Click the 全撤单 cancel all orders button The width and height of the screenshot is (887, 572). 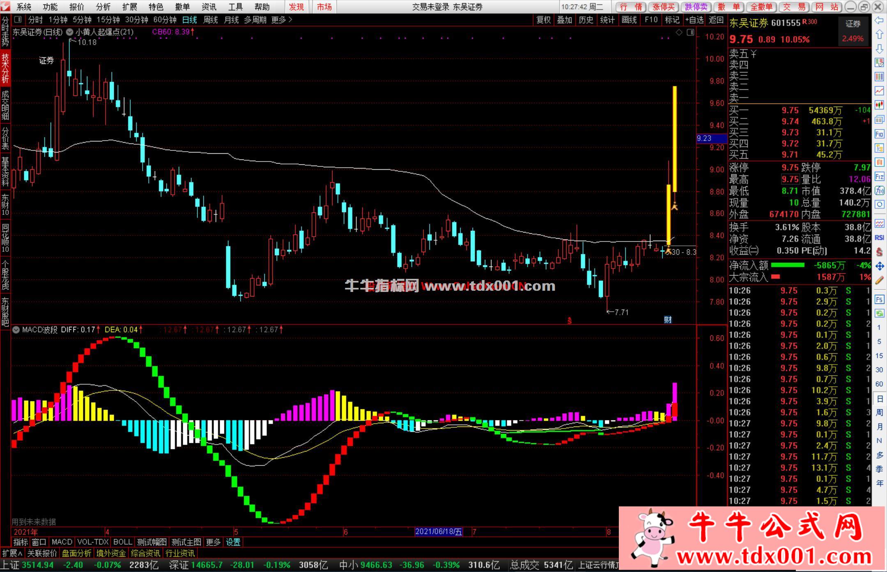[x=761, y=7]
